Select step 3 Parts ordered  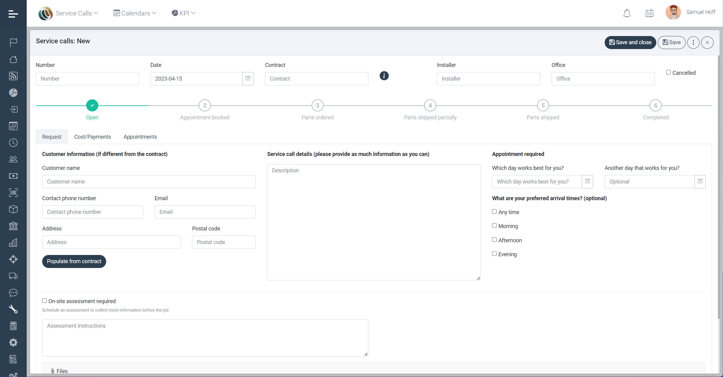pos(317,105)
